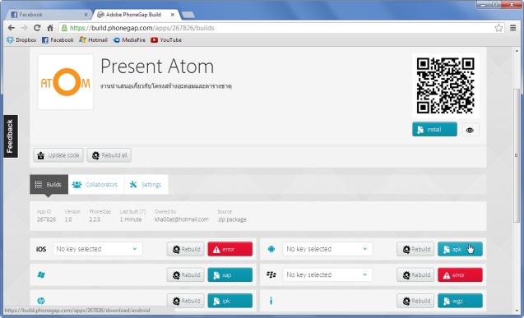524x318 pixels.
Task: Click the Install button
Action: pyautogui.click(x=434, y=130)
